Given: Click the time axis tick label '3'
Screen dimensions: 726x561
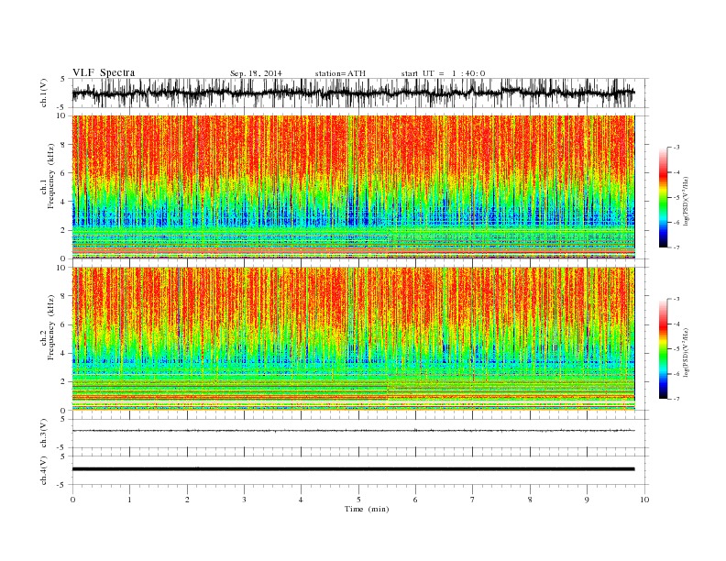Looking at the screenshot, I should [x=244, y=500].
